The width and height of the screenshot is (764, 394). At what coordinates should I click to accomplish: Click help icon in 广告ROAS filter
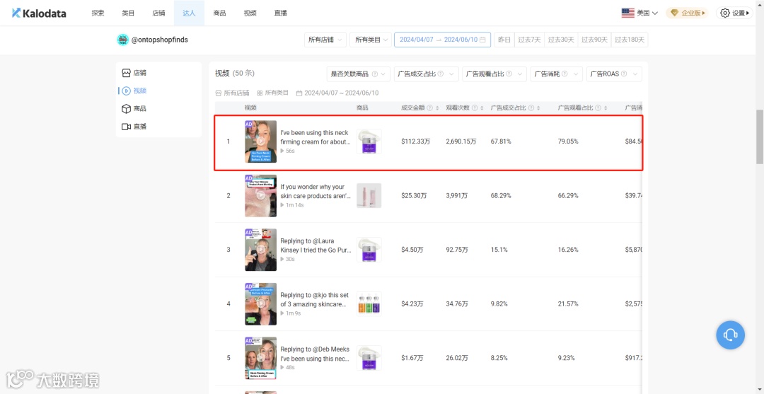[x=624, y=74]
